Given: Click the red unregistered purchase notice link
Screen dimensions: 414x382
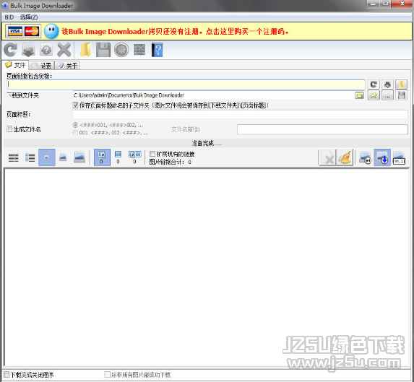Looking at the screenshot, I should (x=175, y=32).
